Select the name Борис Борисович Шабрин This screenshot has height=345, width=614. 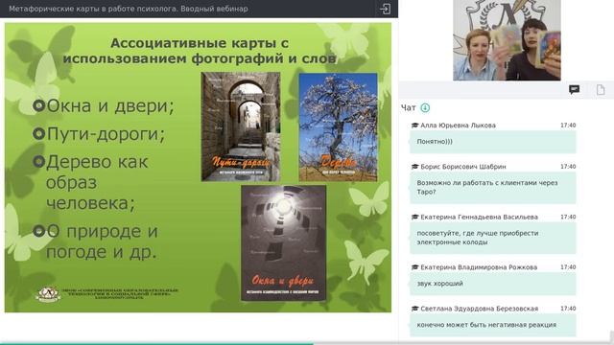[x=462, y=166]
